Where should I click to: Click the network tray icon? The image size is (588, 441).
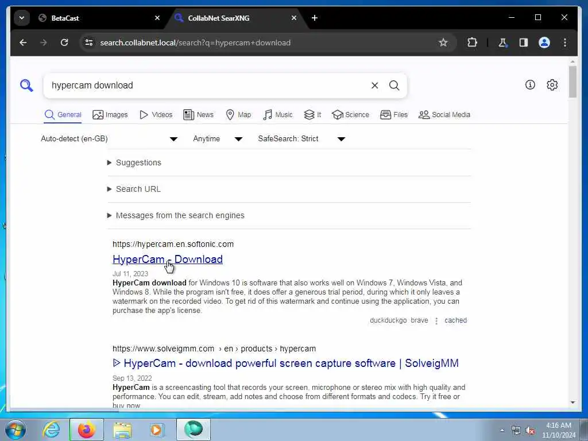(x=516, y=431)
